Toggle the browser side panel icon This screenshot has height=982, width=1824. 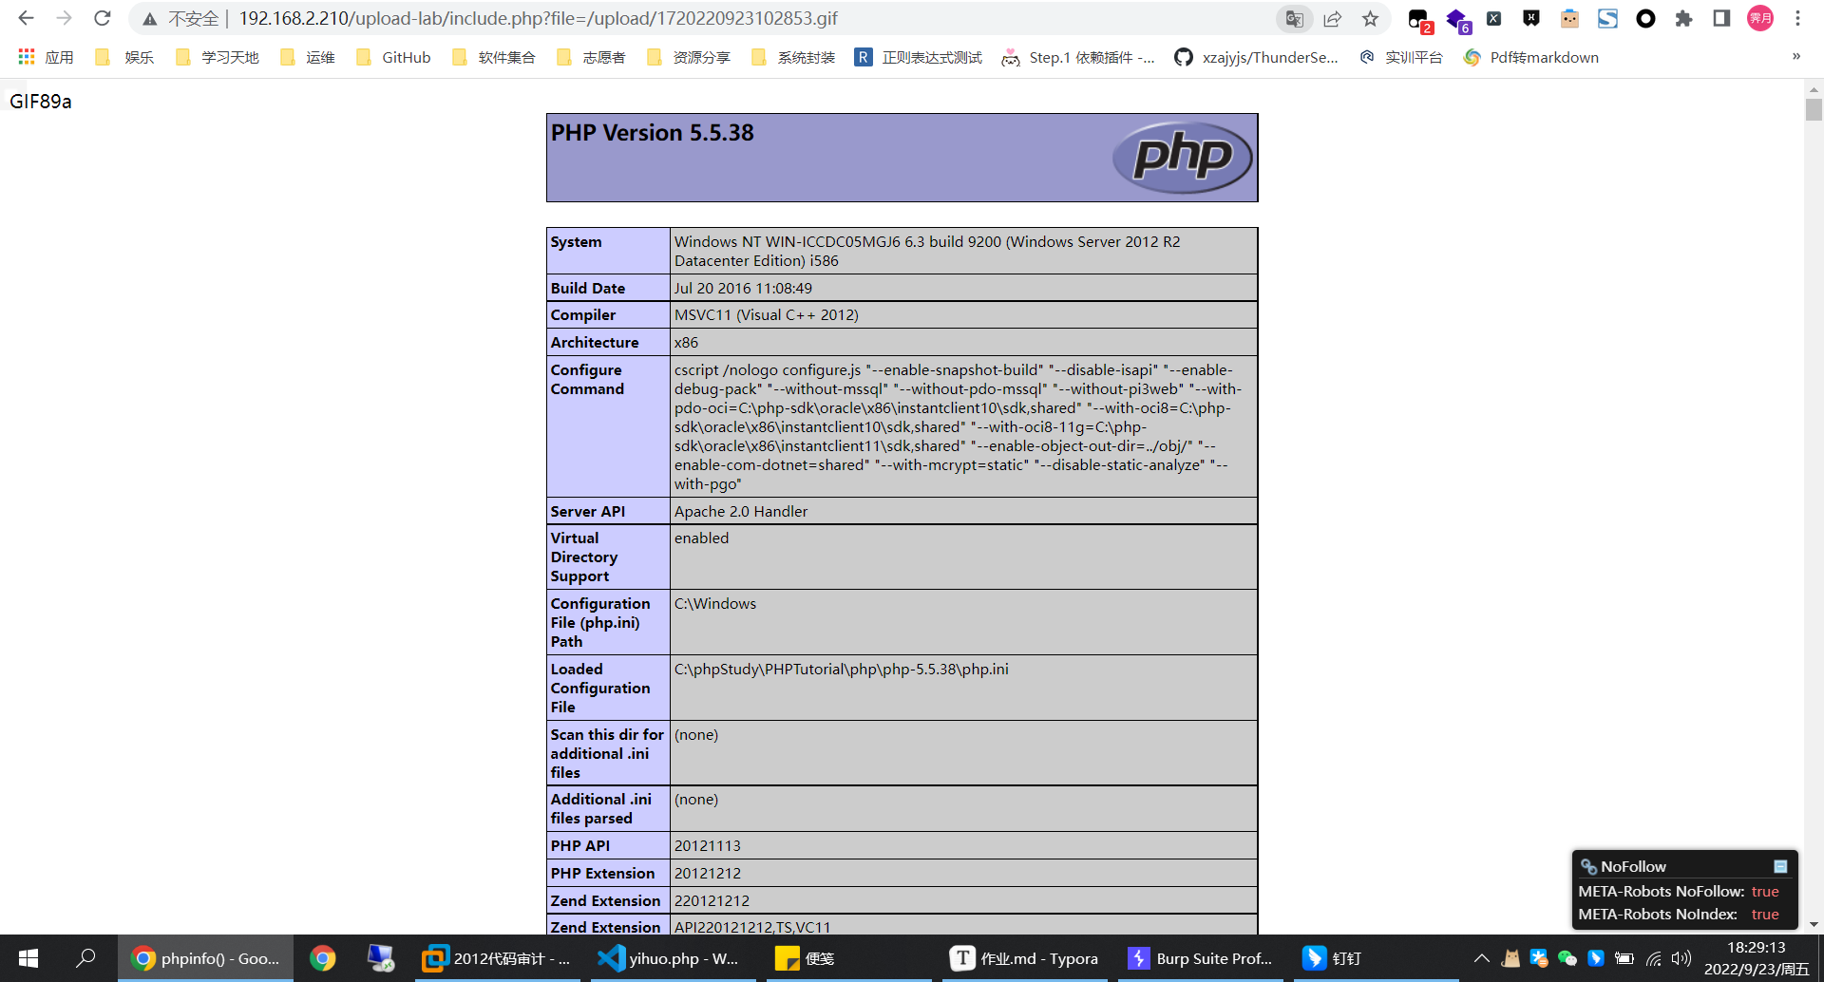pos(1721,19)
